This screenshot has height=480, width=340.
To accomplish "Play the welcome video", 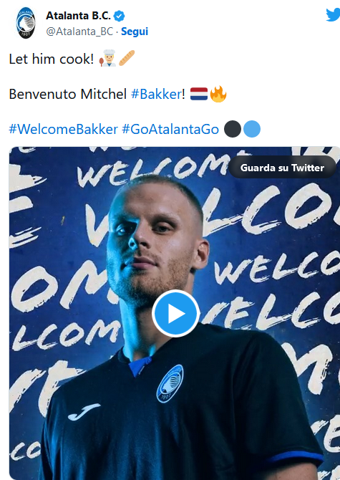I will pyautogui.click(x=176, y=314).
